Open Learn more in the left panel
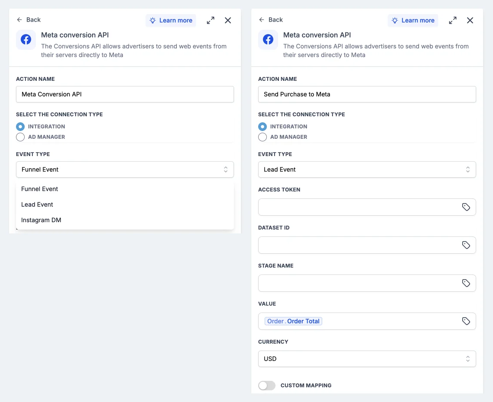 pyautogui.click(x=171, y=20)
